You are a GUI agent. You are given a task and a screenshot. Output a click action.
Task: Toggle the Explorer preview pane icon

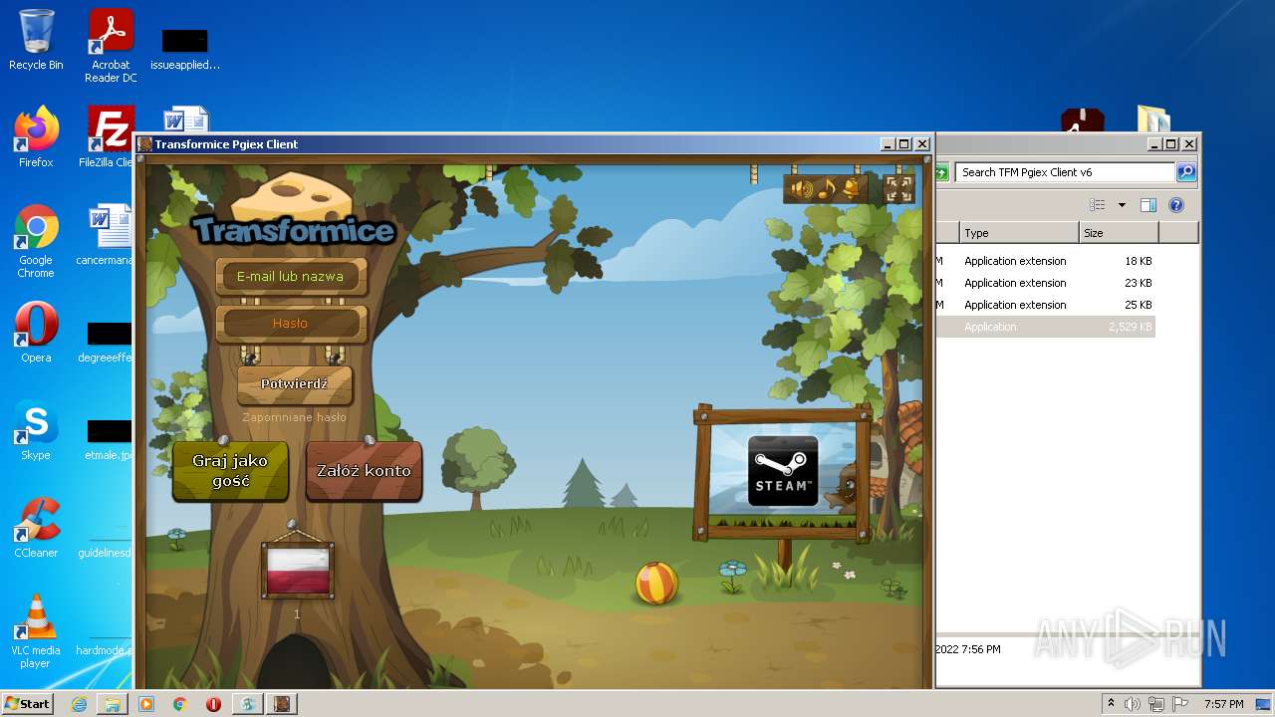tap(1148, 205)
